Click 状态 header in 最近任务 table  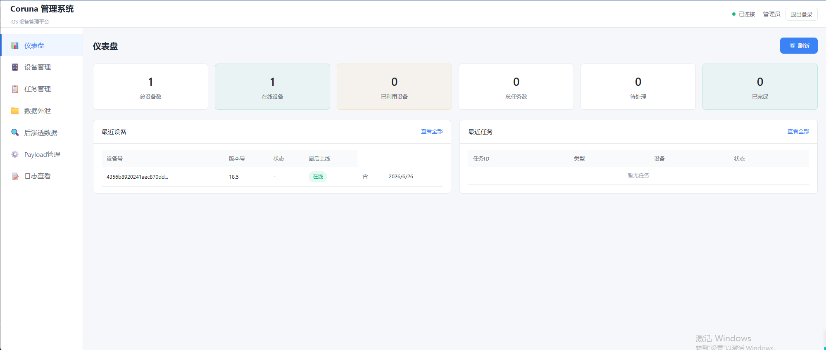[740, 158]
